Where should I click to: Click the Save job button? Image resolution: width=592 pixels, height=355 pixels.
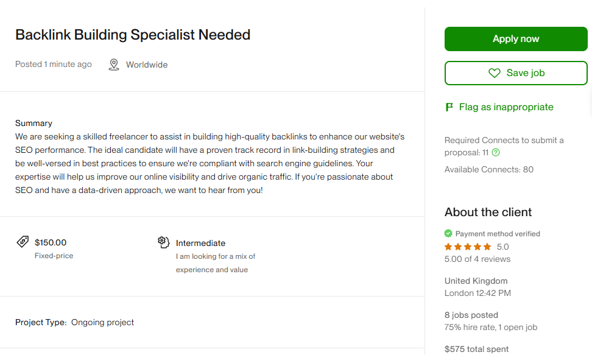[515, 72]
